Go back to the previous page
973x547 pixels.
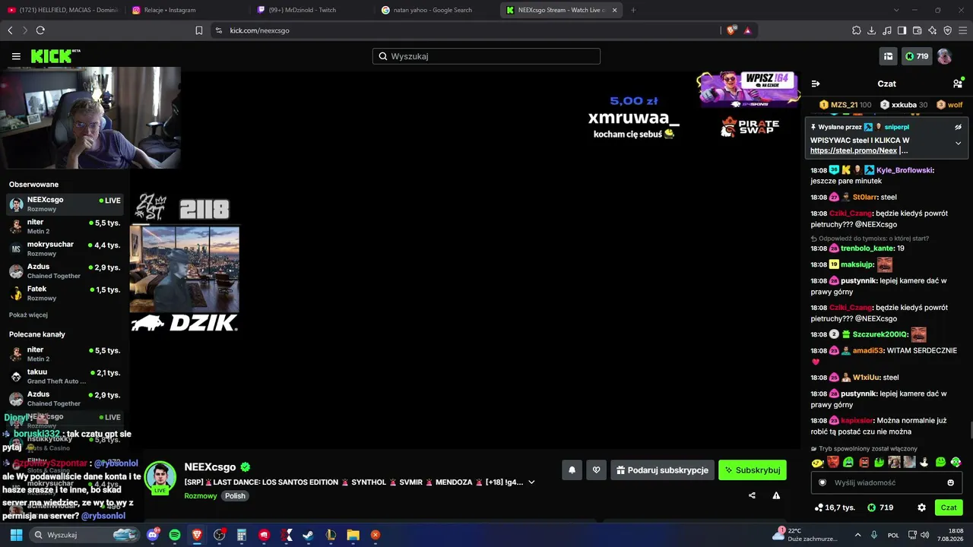click(x=10, y=30)
